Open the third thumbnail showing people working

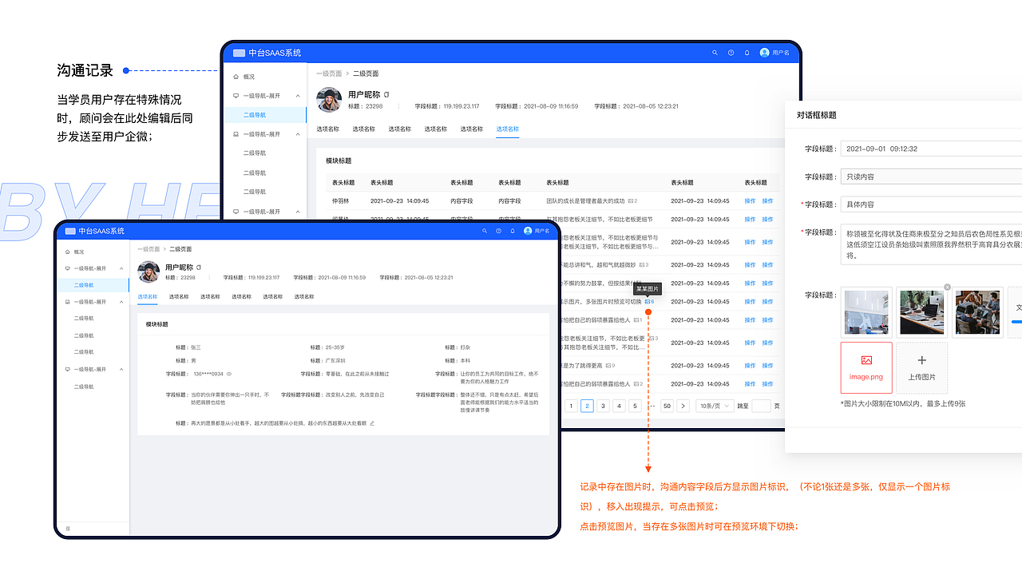coord(978,312)
